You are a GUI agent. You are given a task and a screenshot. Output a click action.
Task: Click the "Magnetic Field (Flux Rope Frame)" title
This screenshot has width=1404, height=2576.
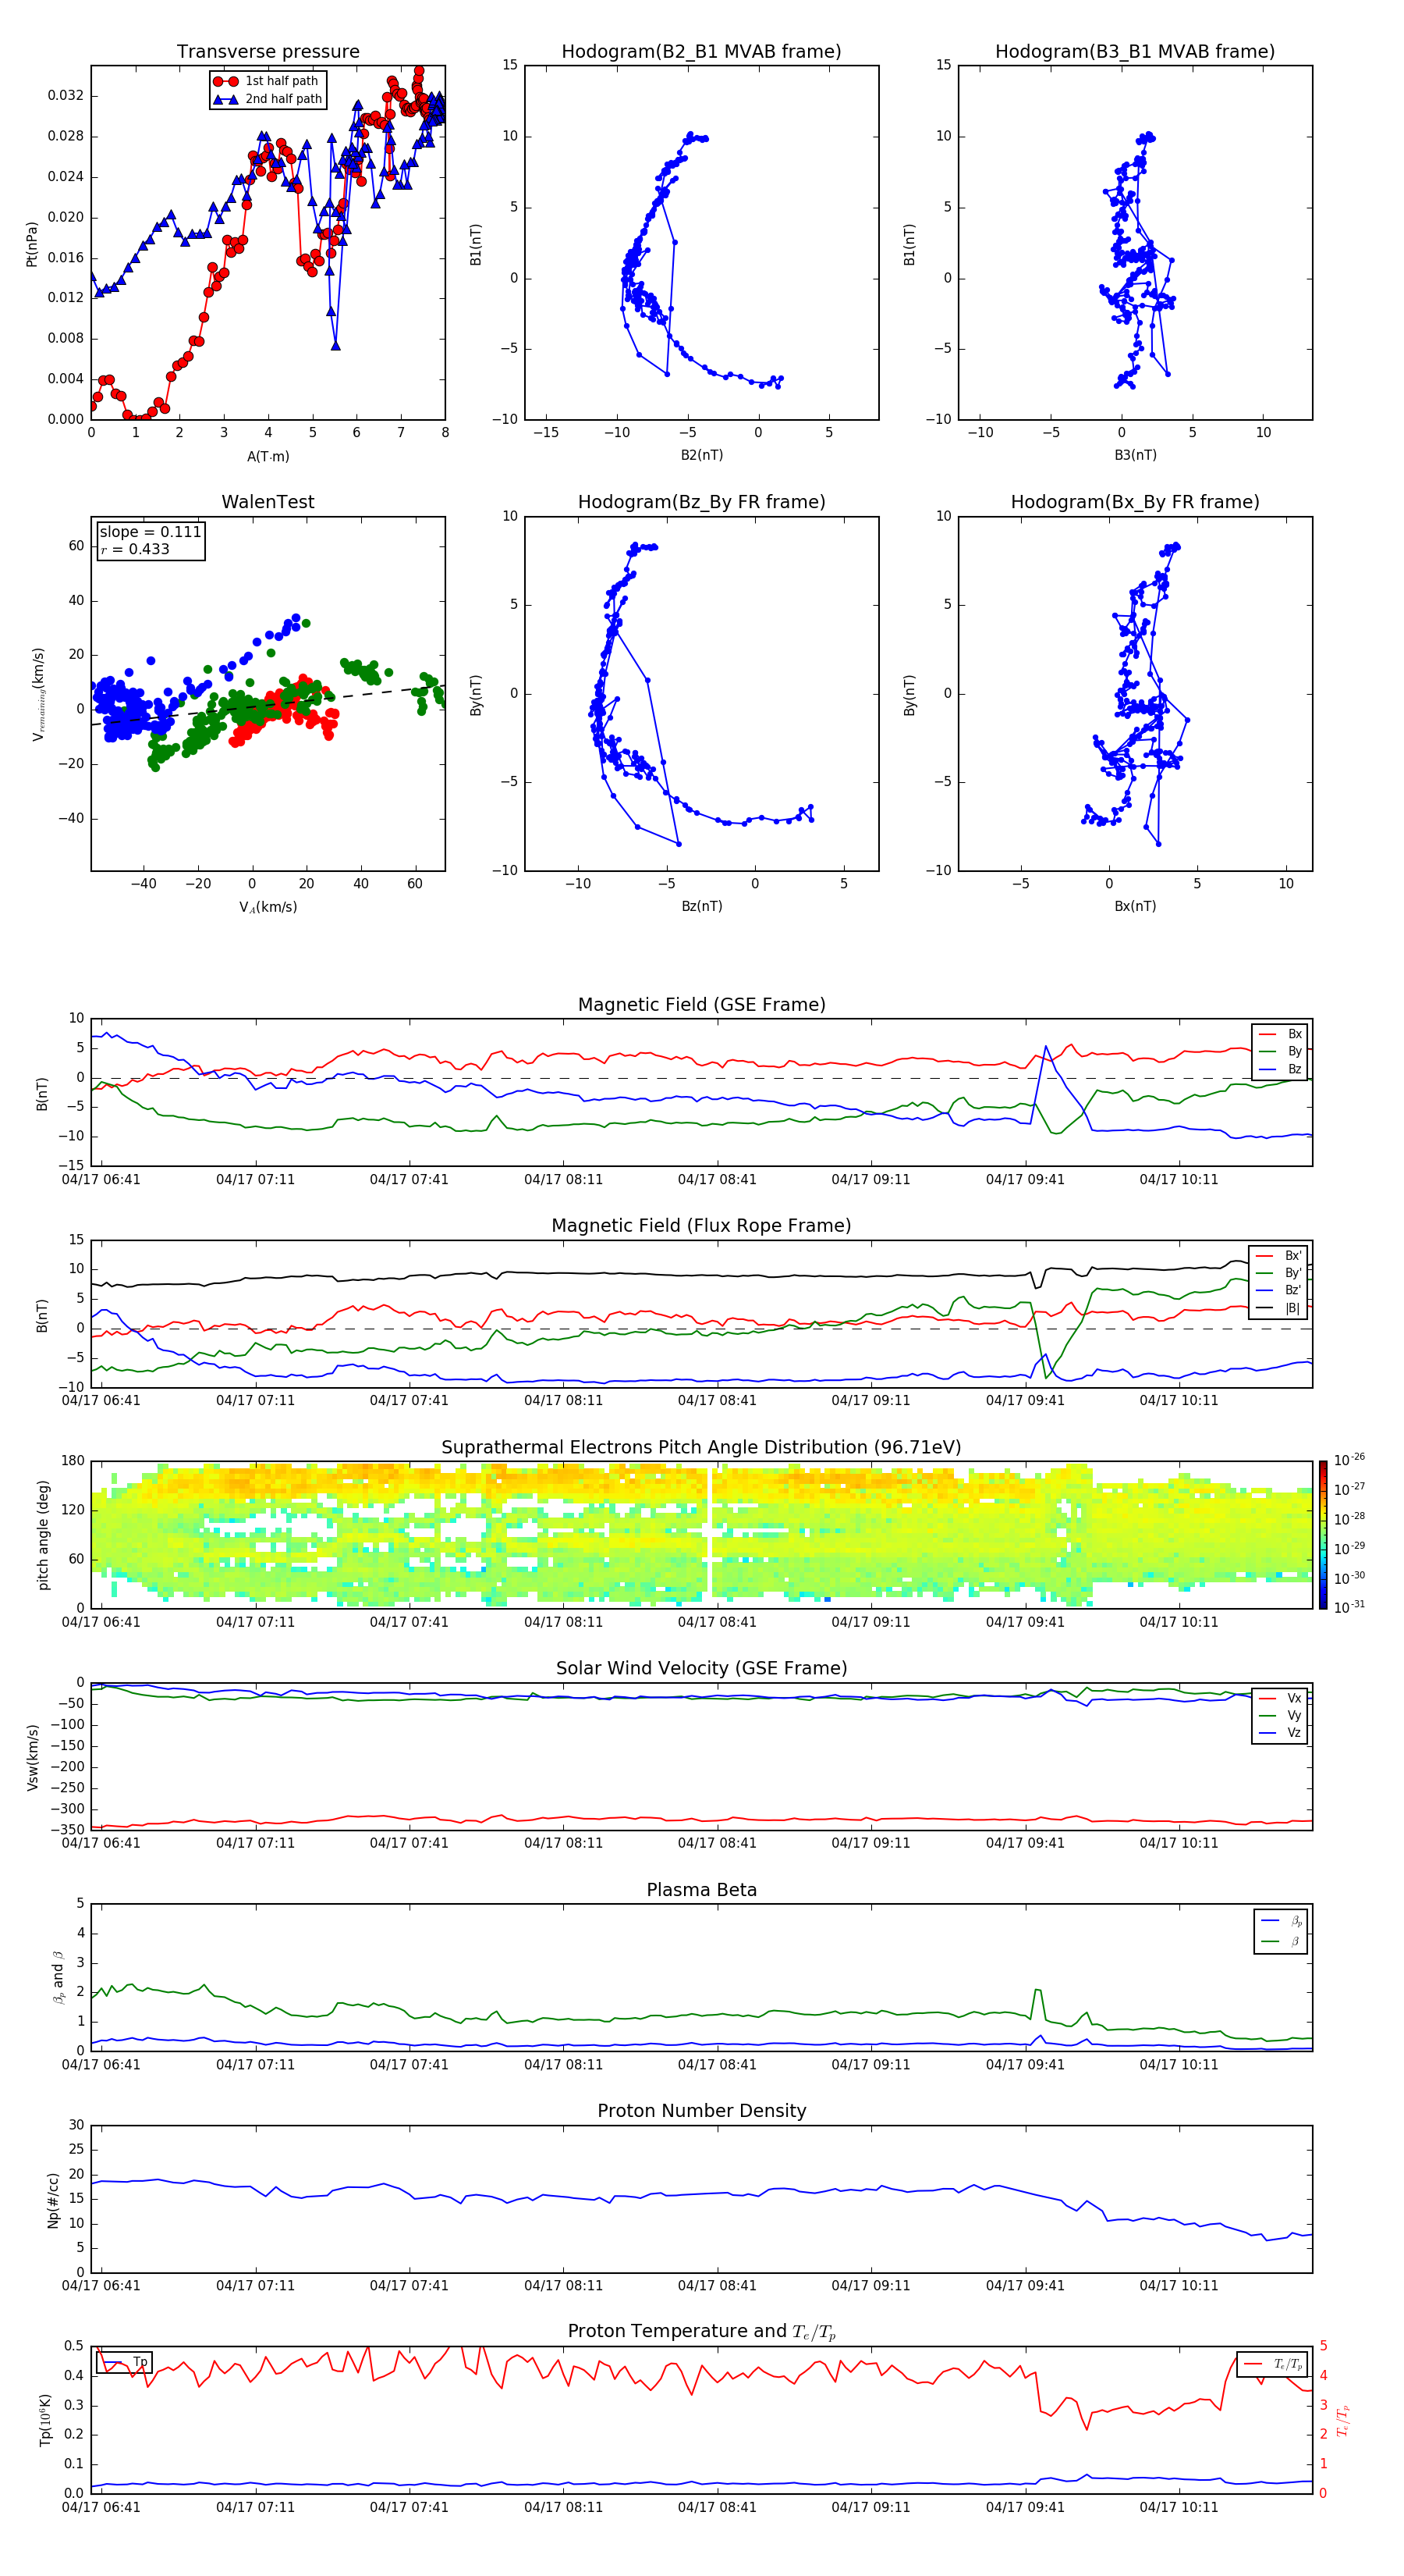[701, 1226]
